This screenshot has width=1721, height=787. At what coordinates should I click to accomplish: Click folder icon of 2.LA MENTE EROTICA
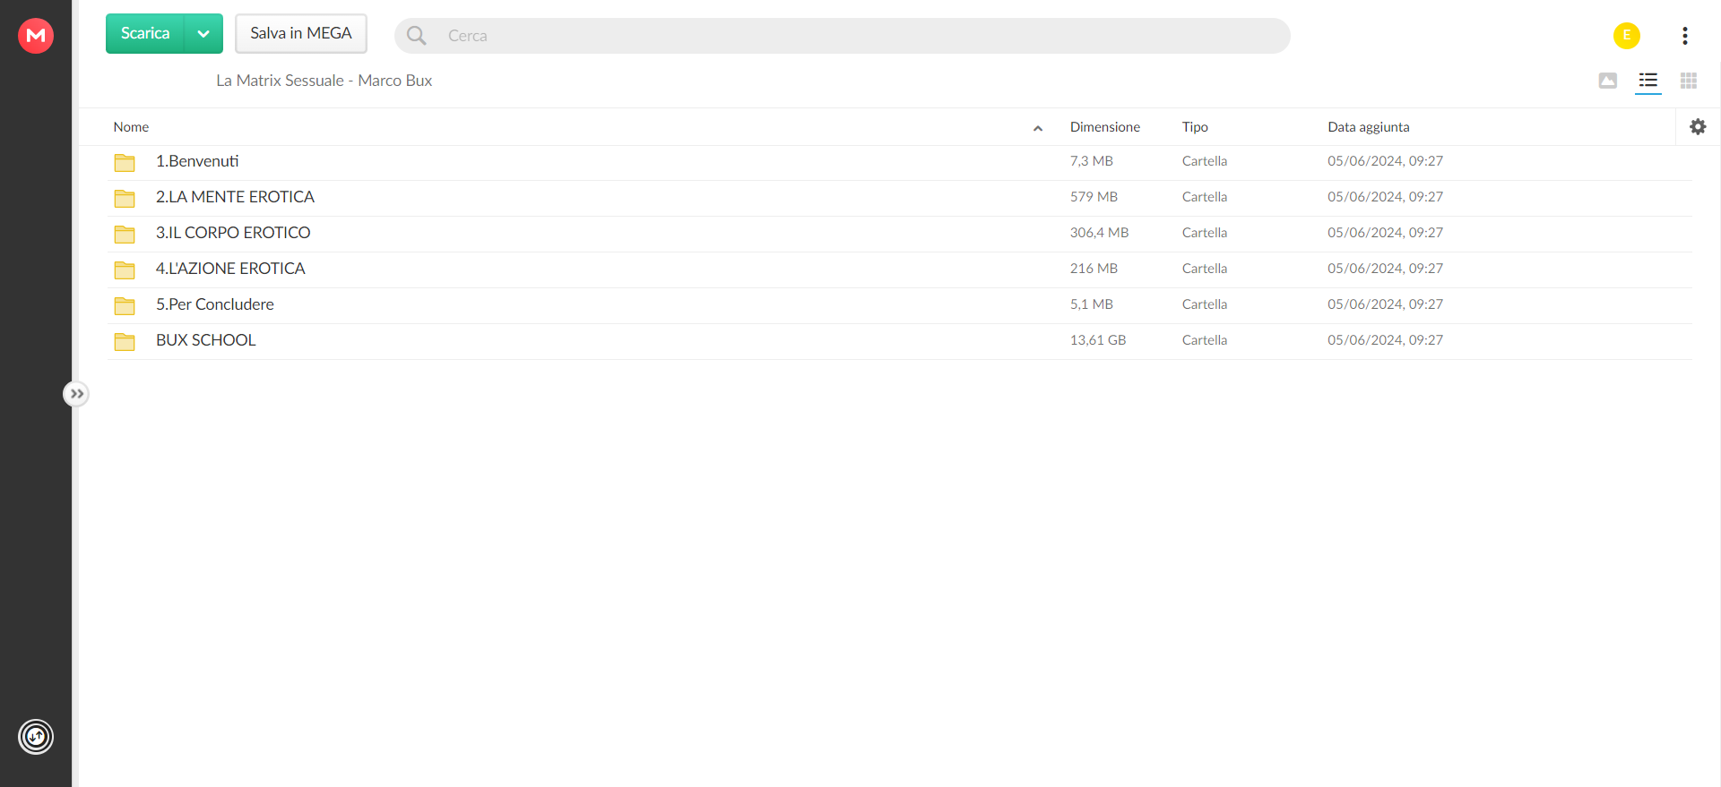point(125,199)
